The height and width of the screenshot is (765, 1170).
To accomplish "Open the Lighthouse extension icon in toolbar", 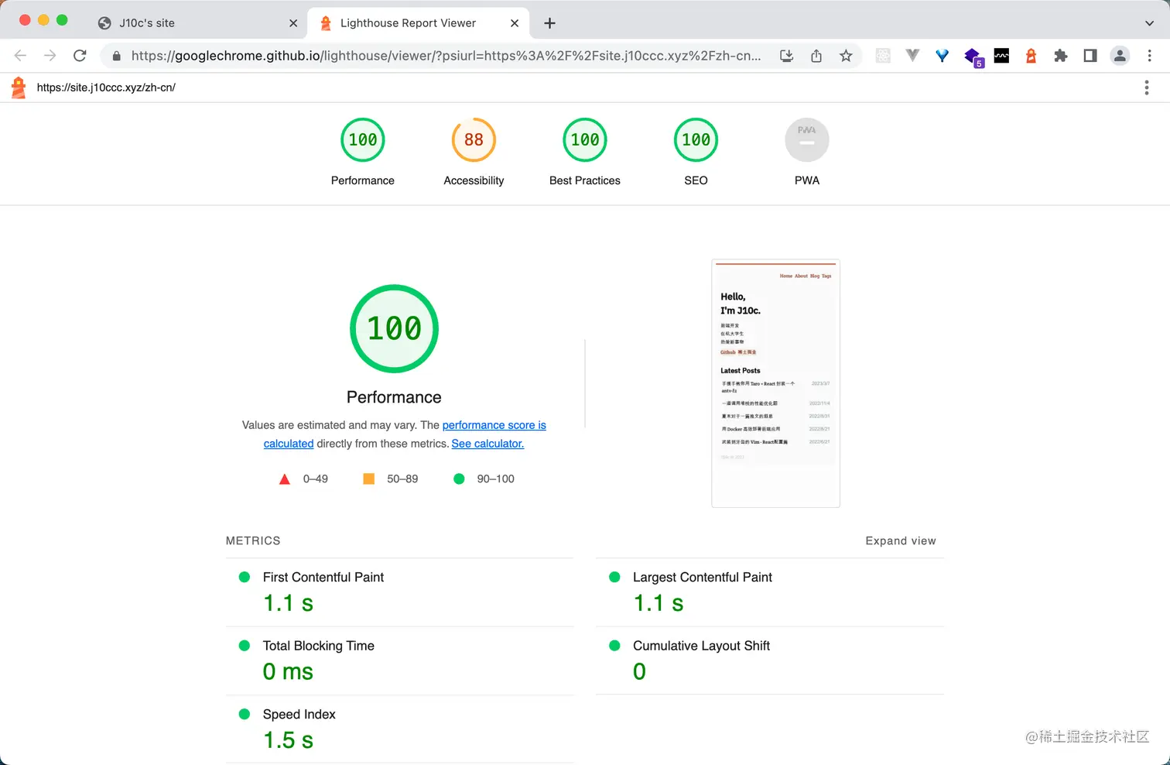I will tap(1031, 56).
